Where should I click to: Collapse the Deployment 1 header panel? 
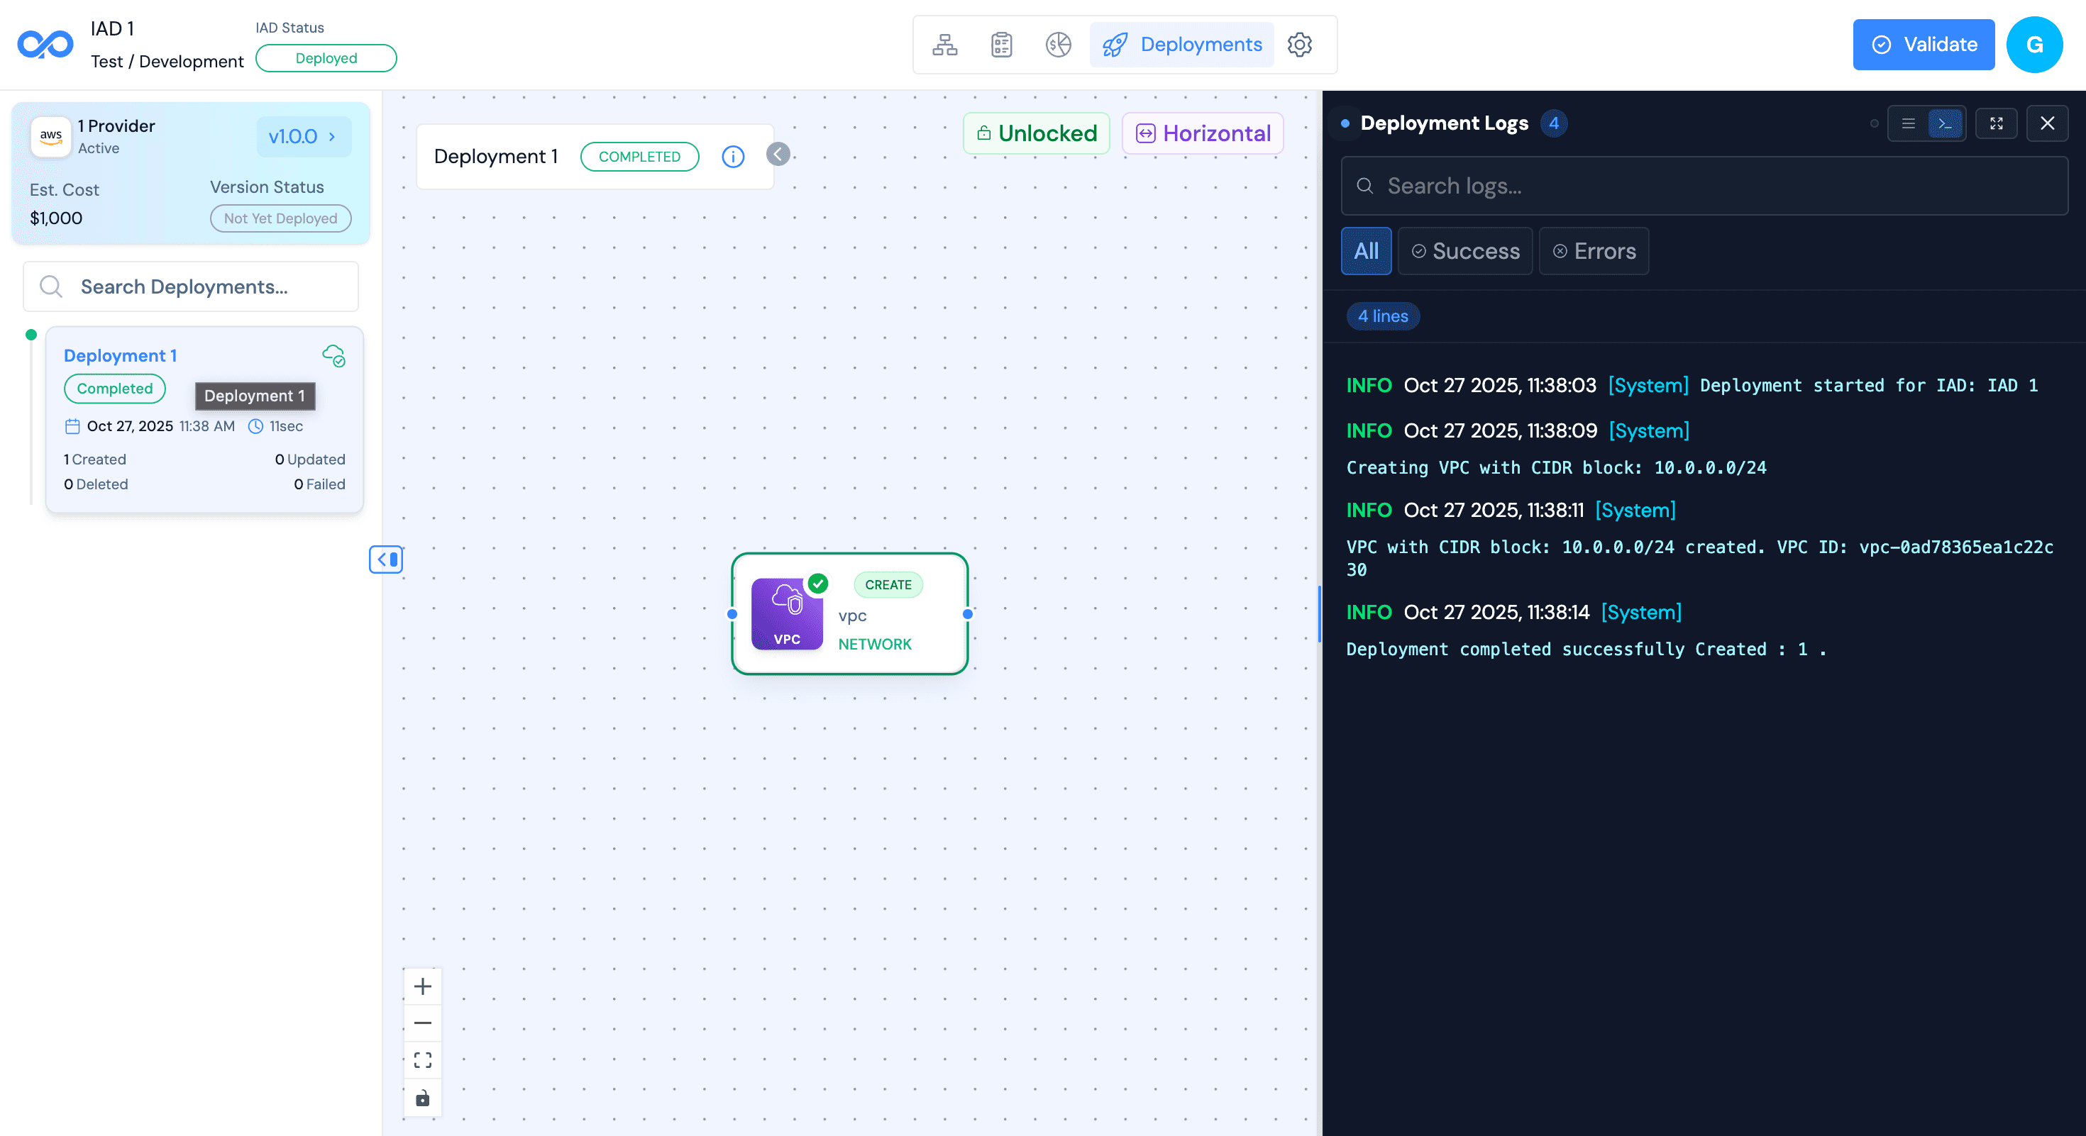tap(778, 155)
